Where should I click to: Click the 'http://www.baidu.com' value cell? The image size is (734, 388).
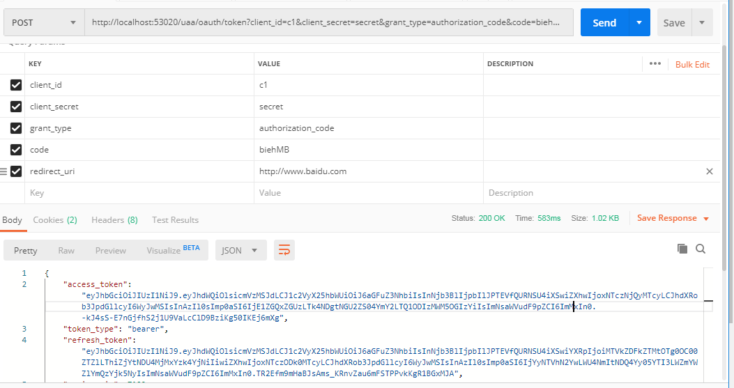369,171
